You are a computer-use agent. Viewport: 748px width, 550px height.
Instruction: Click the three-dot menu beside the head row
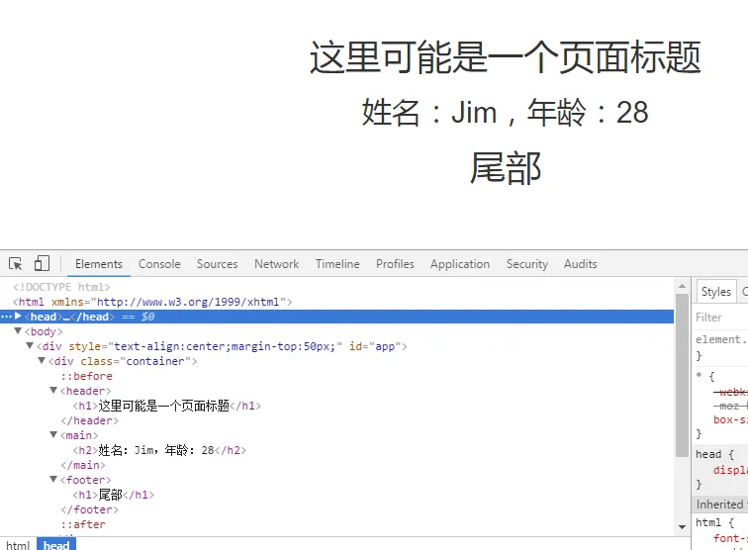click(6, 317)
